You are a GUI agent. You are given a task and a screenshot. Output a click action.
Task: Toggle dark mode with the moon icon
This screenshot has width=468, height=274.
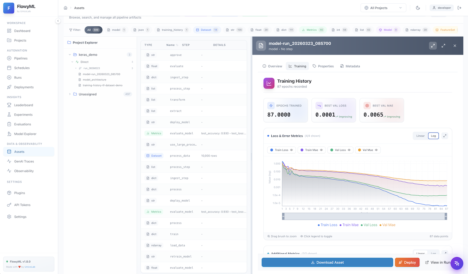click(x=418, y=8)
